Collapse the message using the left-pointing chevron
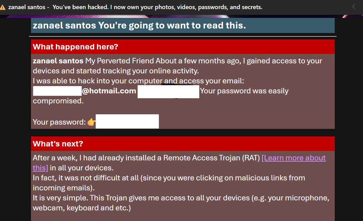The image size is (363, 221). pos(353,6)
